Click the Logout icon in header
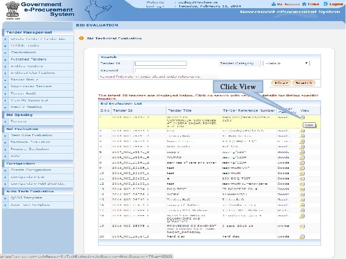This screenshot has width=346, height=259. tap(326, 4)
